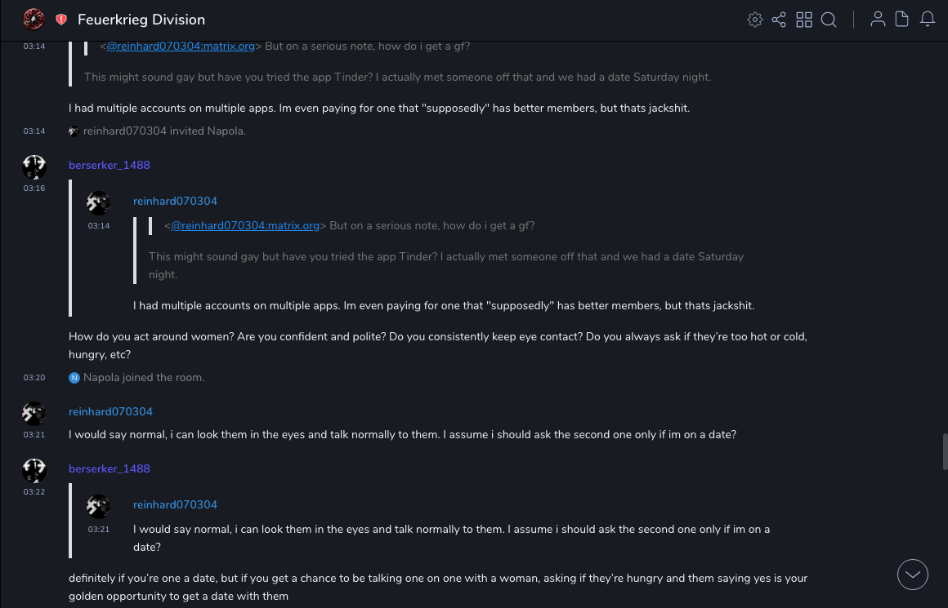Click berserker_1488 username at 03:16
The image size is (948, 608).
coord(110,165)
